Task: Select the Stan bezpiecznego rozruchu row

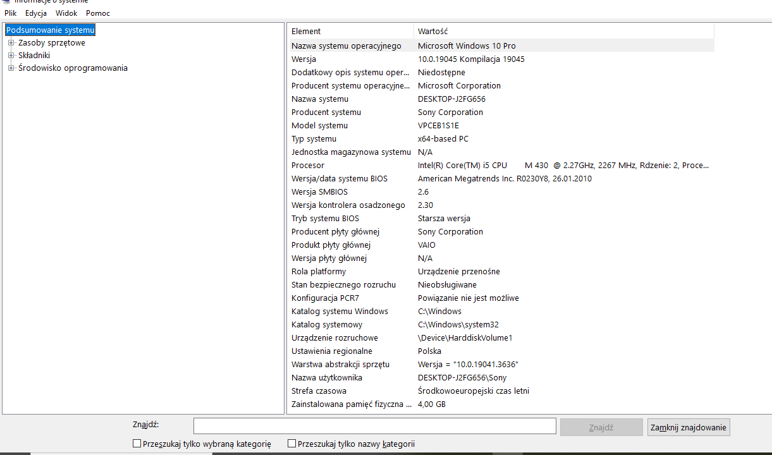Action: pyautogui.click(x=501, y=284)
